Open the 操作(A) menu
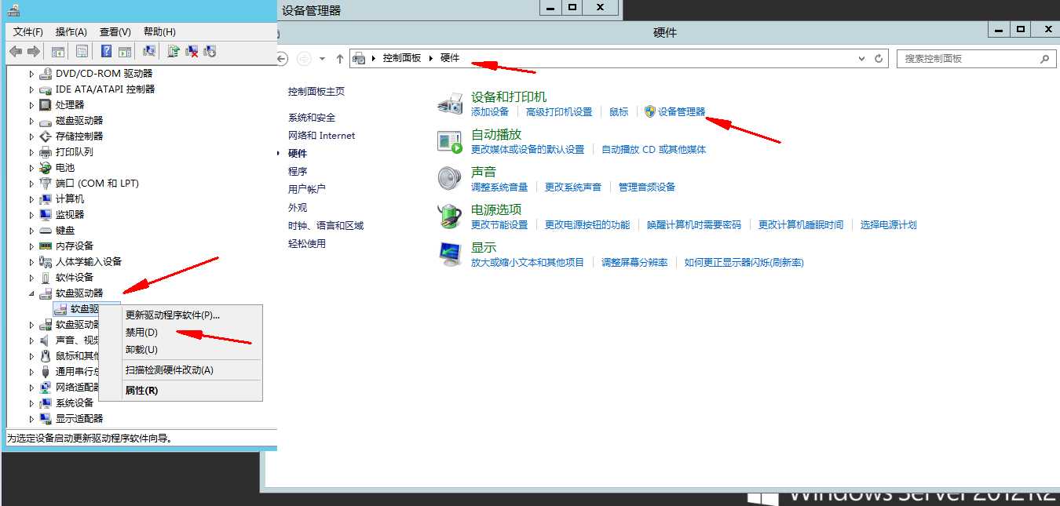Viewport: 1060px width, 506px height. [71, 31]
